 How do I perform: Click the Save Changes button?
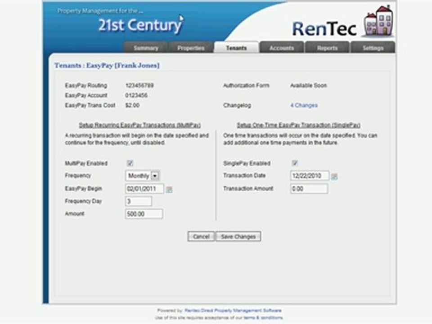tap(238, 237)
